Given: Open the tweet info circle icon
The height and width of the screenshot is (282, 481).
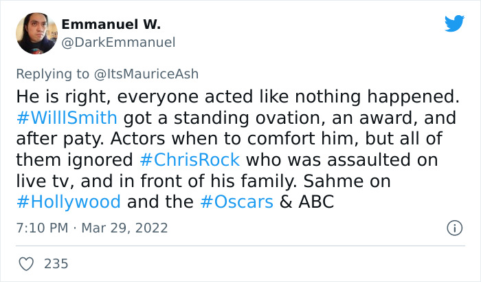Looking at the screenshot, I should (x=454, y=227).
